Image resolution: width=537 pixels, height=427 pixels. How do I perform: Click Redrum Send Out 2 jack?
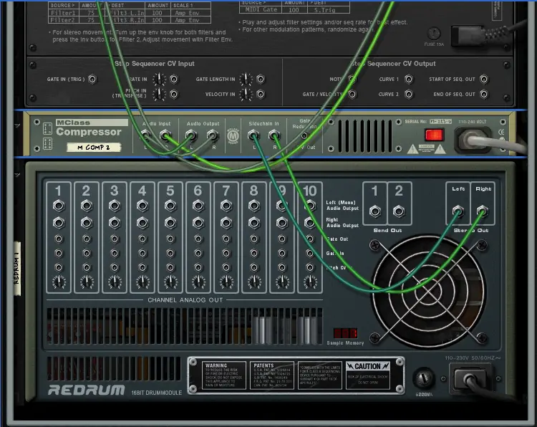pos(399,211)
